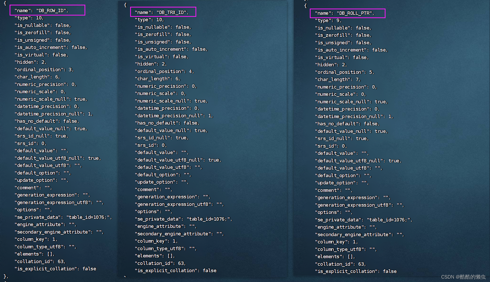
Task: Click the "name": "DB_ROLL_PTR" line
Action: tap(345, 13)
